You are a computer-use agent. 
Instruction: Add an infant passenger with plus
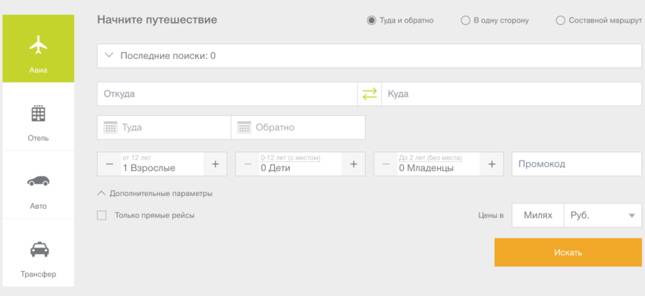coord(492,164)
